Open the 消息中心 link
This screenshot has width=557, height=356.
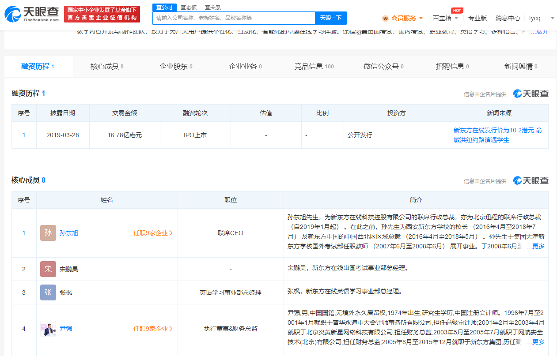click(x=508, y=18)
